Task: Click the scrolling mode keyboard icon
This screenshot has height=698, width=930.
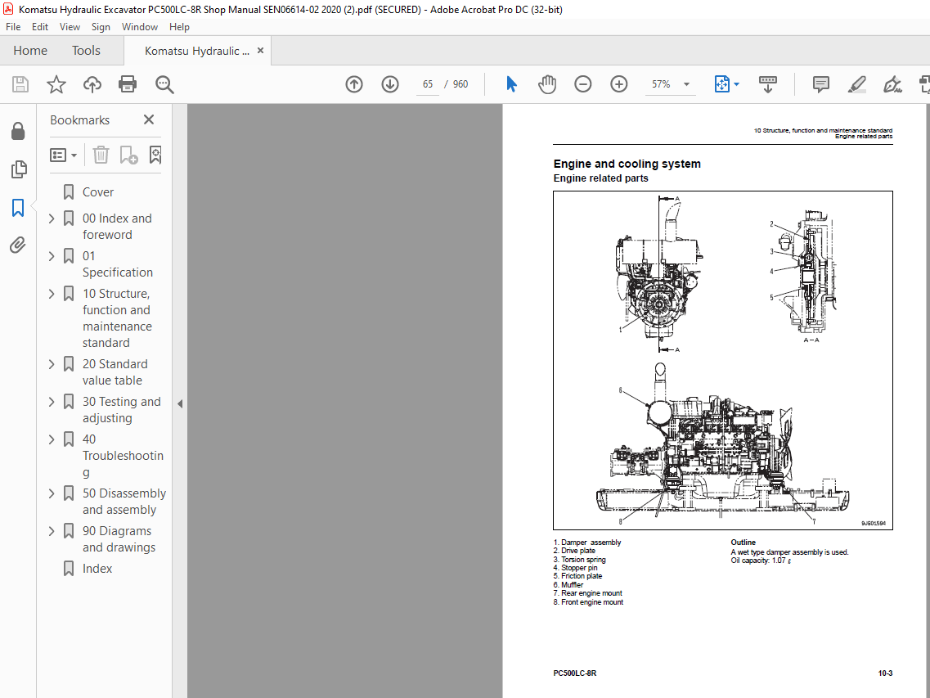Action: tap(767, 84)
